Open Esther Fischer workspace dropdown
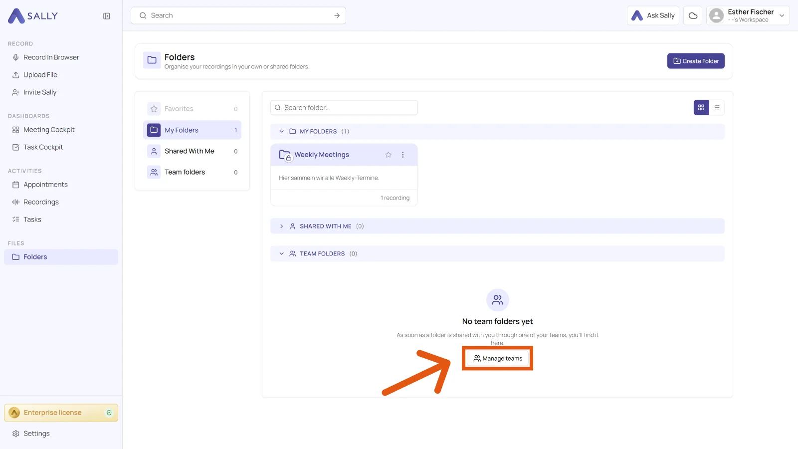 748,15
